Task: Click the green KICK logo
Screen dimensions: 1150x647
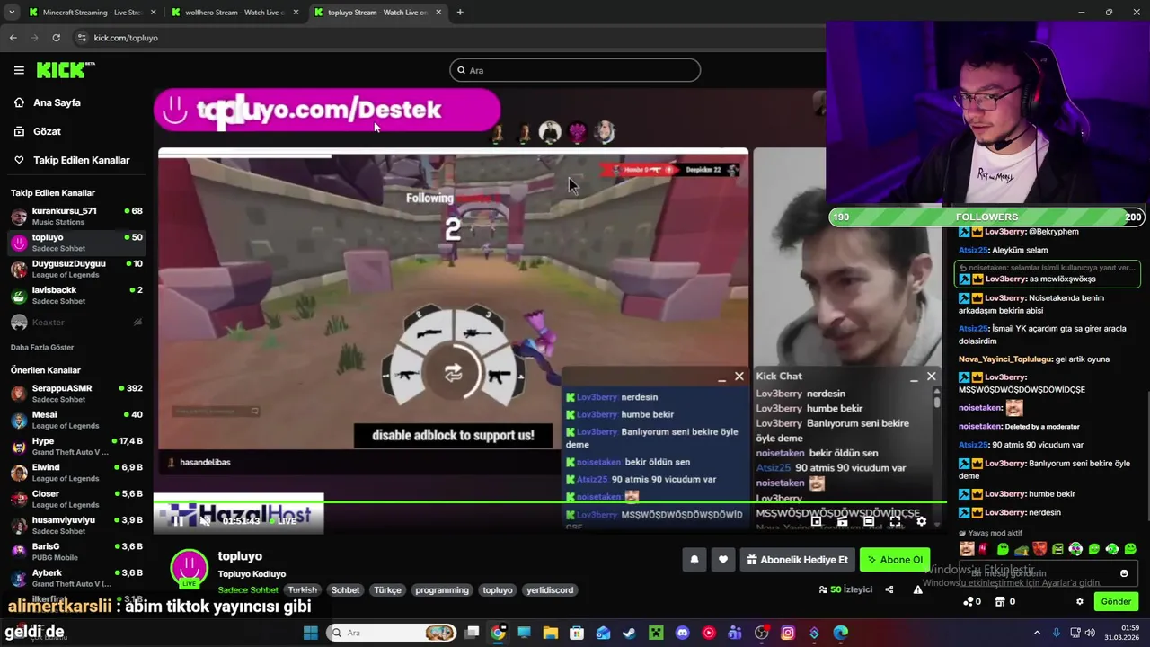Action: click(x=65, y=70)
